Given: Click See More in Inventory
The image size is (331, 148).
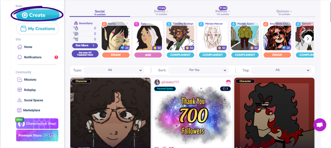Looking at the screenshot, I should (x=85, y=45).
